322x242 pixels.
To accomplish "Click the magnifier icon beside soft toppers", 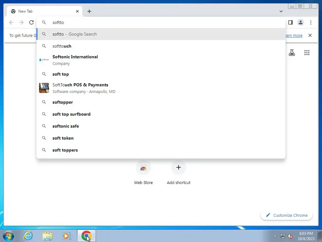I will (x=44, y=150).
